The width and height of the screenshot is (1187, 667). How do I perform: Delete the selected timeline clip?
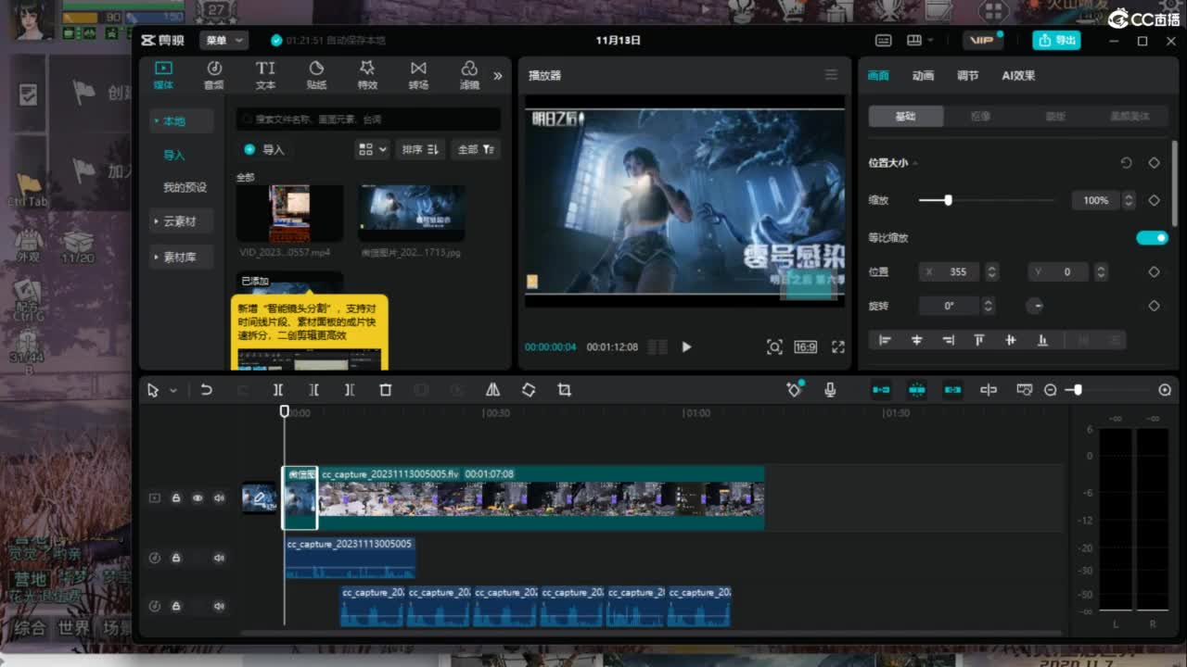pos(386,390)
